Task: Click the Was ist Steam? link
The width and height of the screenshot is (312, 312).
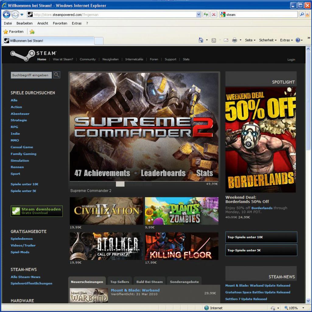Action: pyautogui.click(x=63, y=59)
